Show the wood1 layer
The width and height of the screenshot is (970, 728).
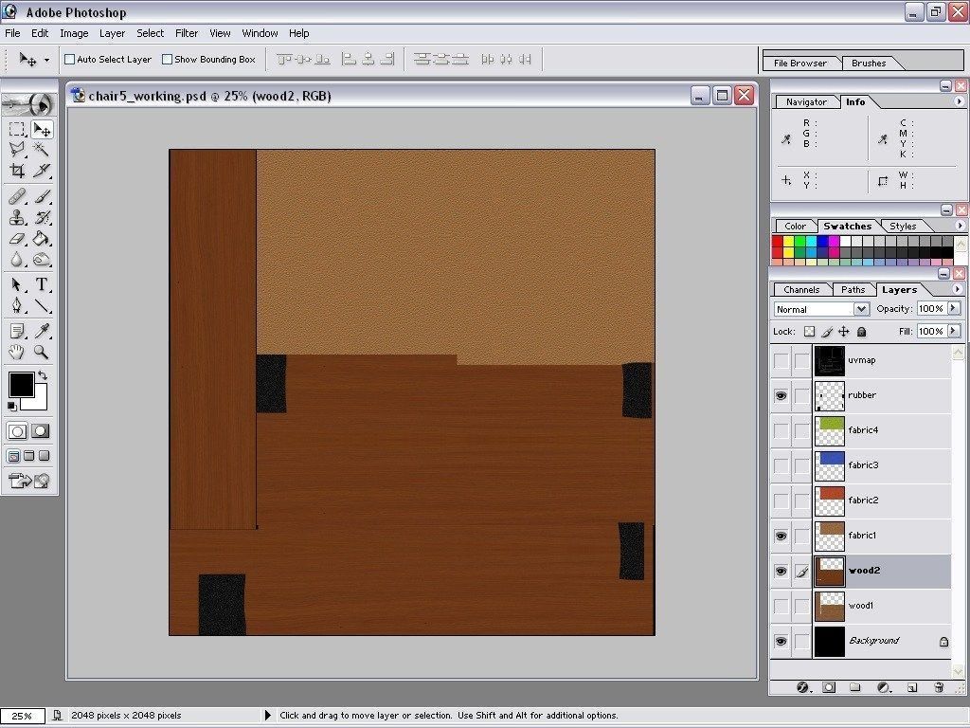click(781, 606)
